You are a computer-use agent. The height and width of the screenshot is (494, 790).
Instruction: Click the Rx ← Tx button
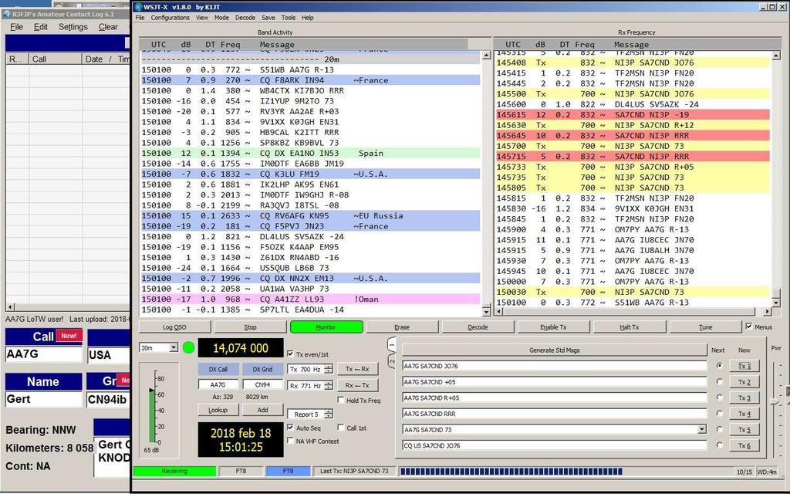[357, 385]
